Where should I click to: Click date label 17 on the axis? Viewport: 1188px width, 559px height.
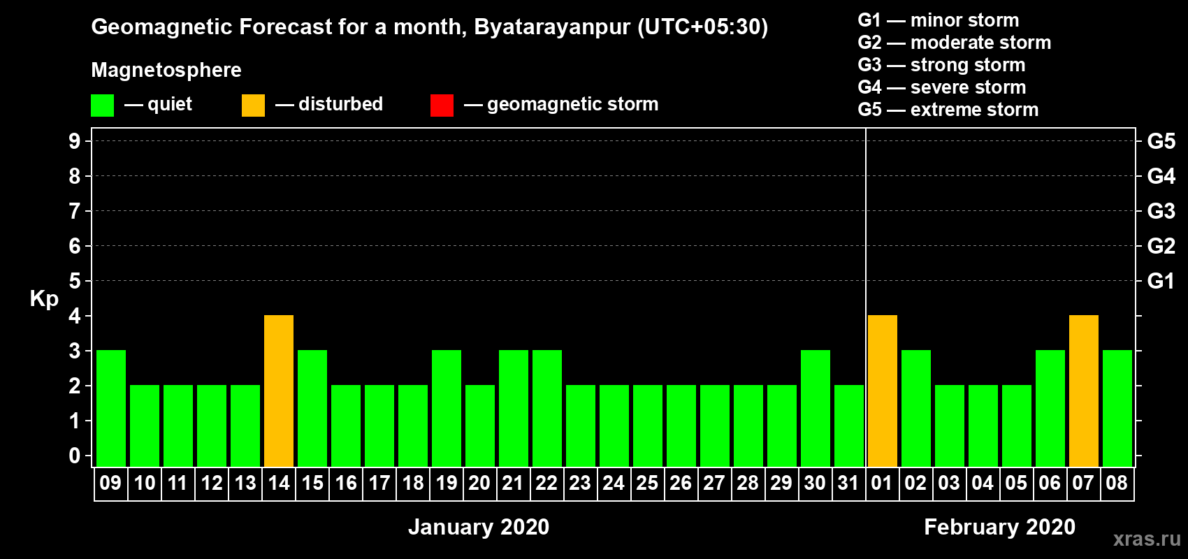(x=379, y=483)
